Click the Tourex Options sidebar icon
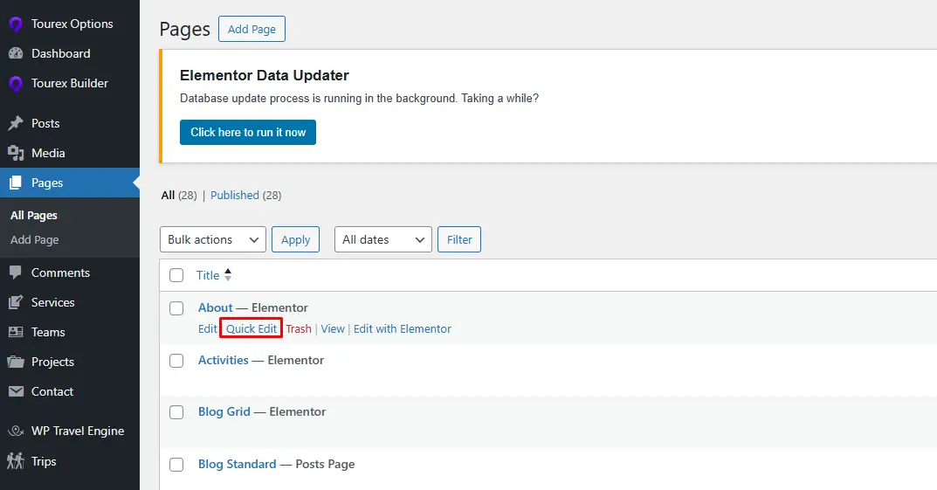 (16, 24)
